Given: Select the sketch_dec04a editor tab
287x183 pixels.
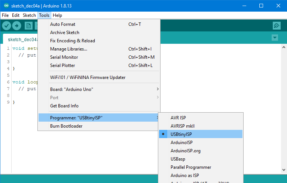Looking at the screenshot, I should (21, 40).
